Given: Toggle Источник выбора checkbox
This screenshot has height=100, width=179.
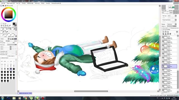Looking at the screenshot, I should click(162, 29).
